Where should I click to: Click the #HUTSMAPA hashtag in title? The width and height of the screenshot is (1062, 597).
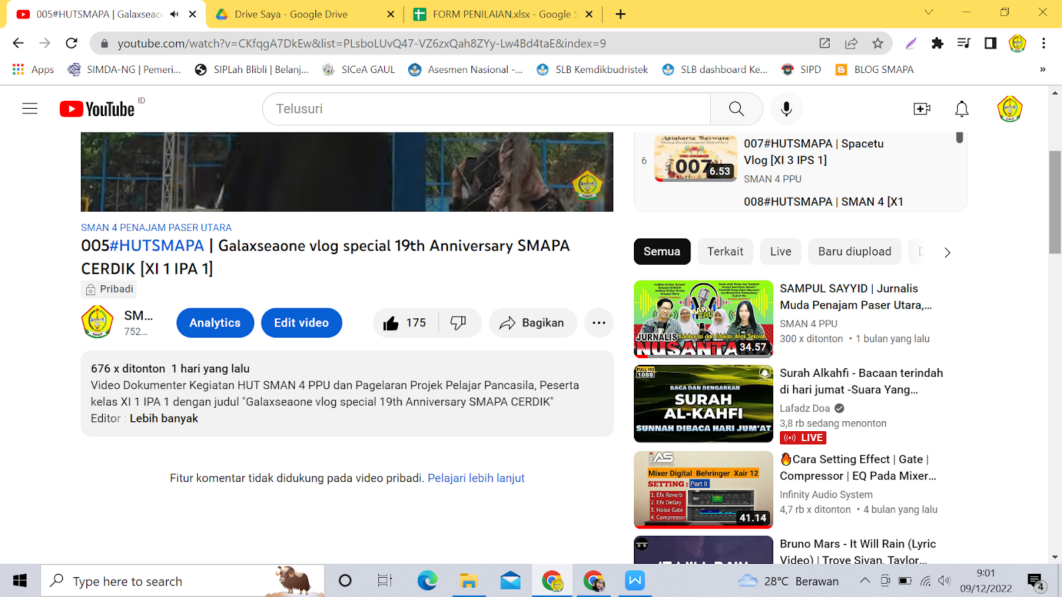(x=157, y=246)
